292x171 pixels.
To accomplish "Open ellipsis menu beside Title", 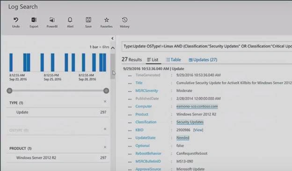I will (x=130, y=83).
